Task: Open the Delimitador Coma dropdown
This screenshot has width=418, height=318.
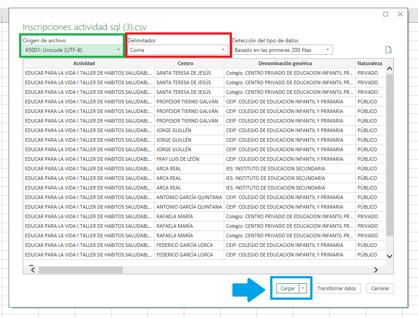Action: click(177, 50)
